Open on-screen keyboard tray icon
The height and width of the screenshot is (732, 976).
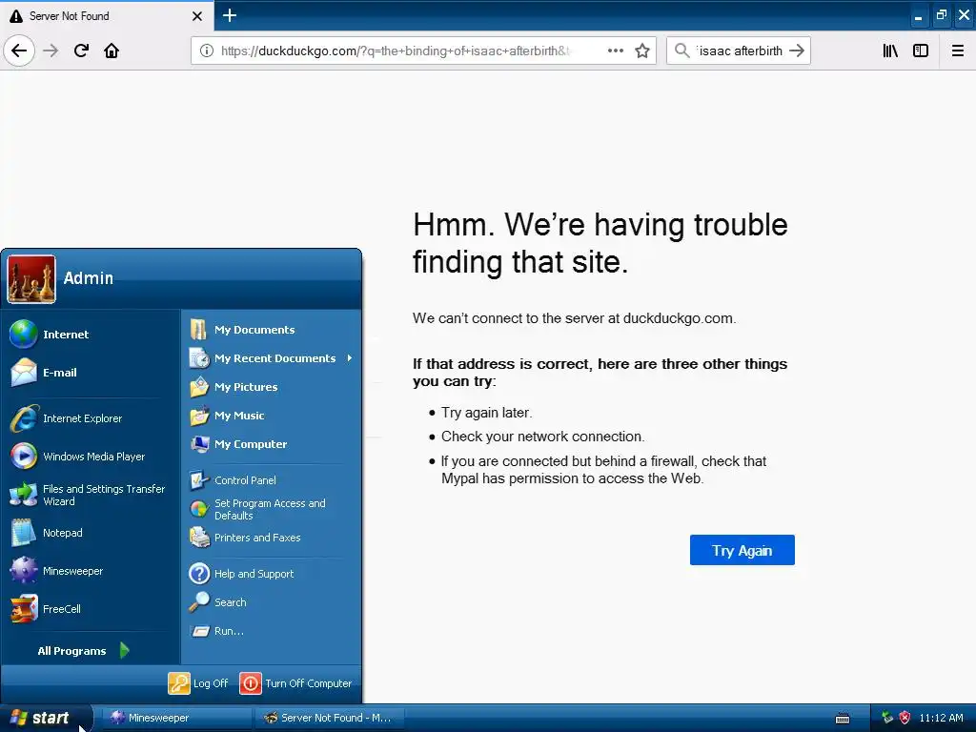843,719
